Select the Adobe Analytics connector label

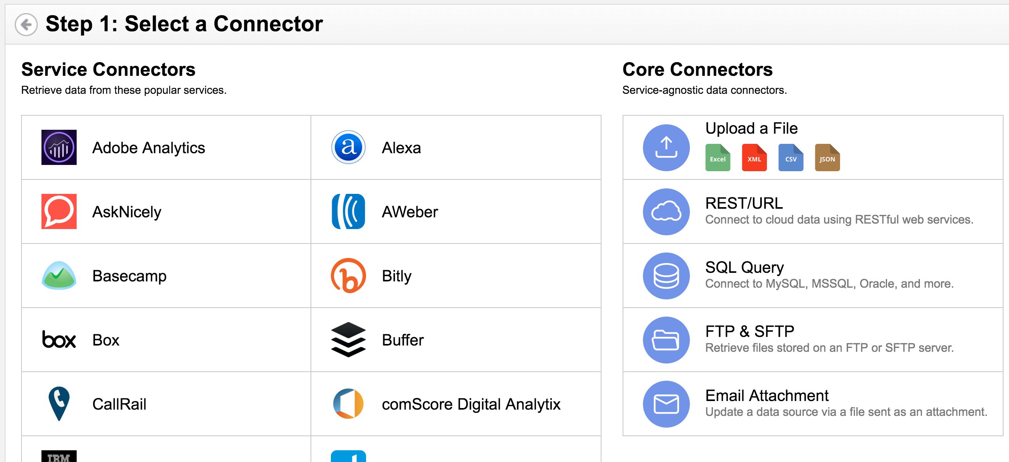click(x=149, y=148)
